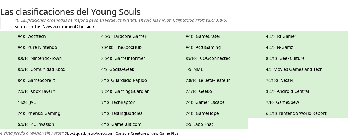Open the GameCrater review entry

(x=208, y=36)
